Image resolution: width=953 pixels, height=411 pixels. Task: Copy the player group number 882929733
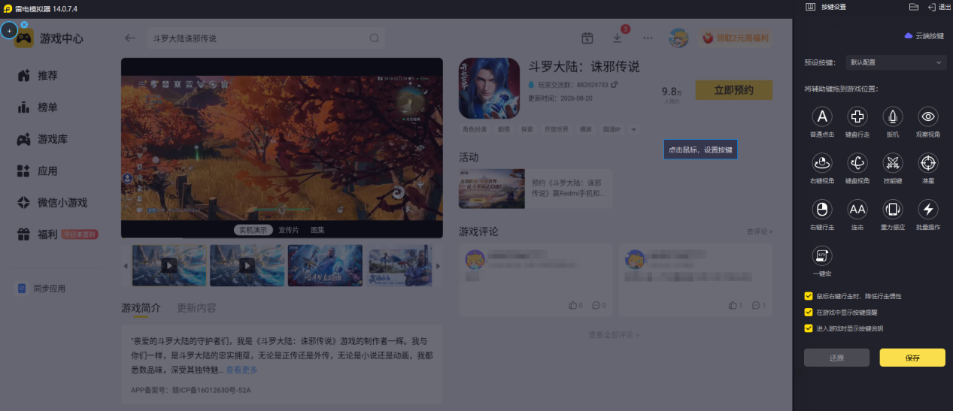(x=614, y=84)
